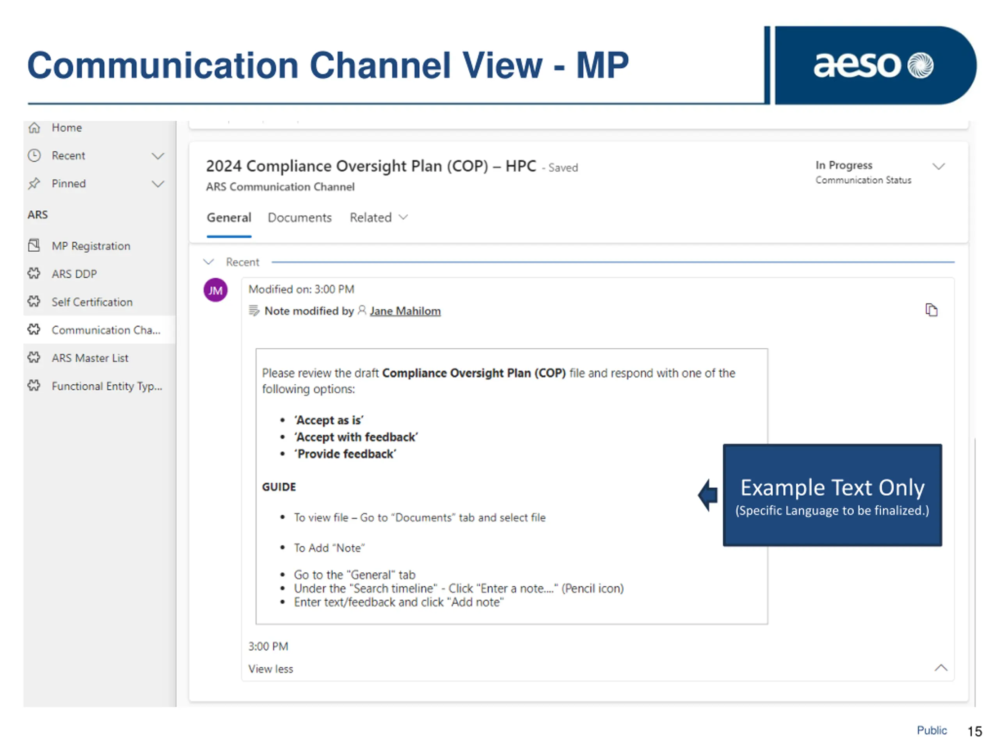Viewport: 999px width, 749px height.
Task: Collapse the note with the up chevron
Action: tap(940, 668)
